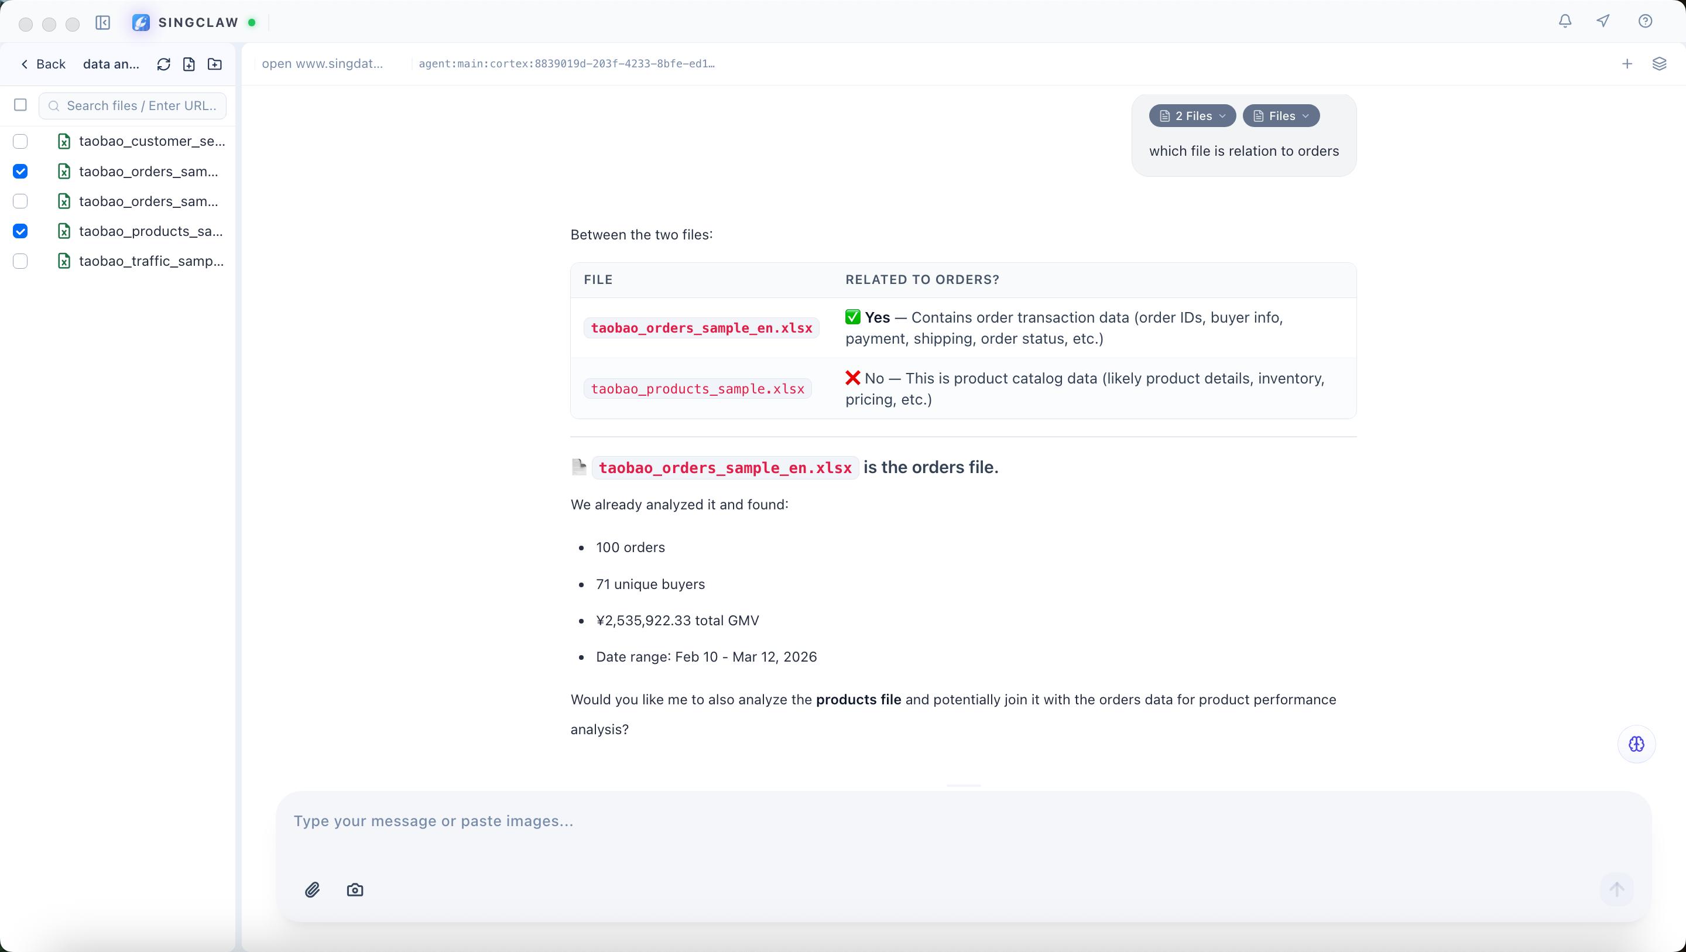Expand the Files dropdown chip
Screen dimensions: 1686x952
(1281, 116)
